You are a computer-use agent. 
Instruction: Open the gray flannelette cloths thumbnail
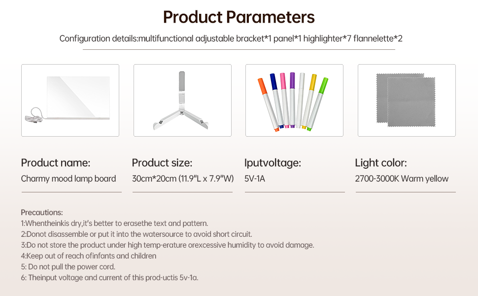(x=407, y=100)
